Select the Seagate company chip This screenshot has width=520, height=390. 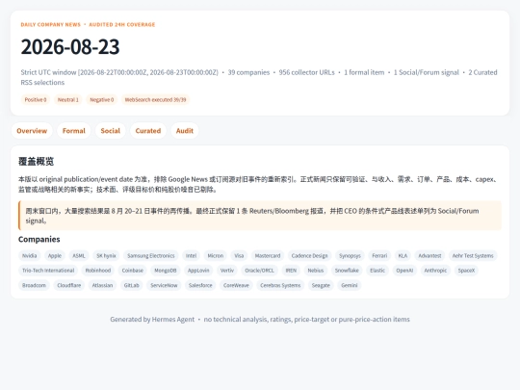point(321,285)
